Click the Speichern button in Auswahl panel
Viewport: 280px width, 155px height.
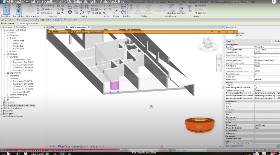[x=201, y=6]
